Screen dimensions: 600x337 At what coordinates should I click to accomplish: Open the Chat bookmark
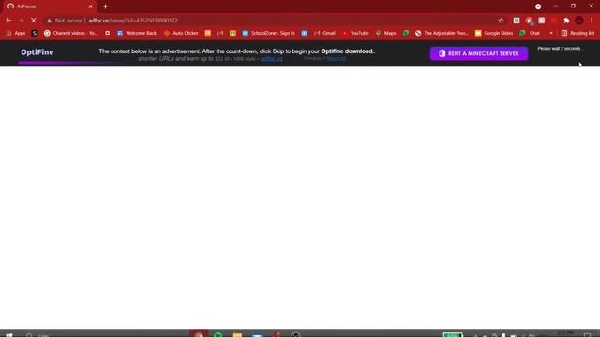530,34
